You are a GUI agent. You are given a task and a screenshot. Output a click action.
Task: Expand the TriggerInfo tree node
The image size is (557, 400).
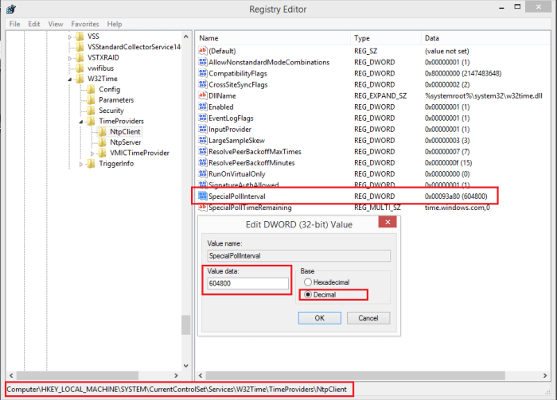click(80, 164)
